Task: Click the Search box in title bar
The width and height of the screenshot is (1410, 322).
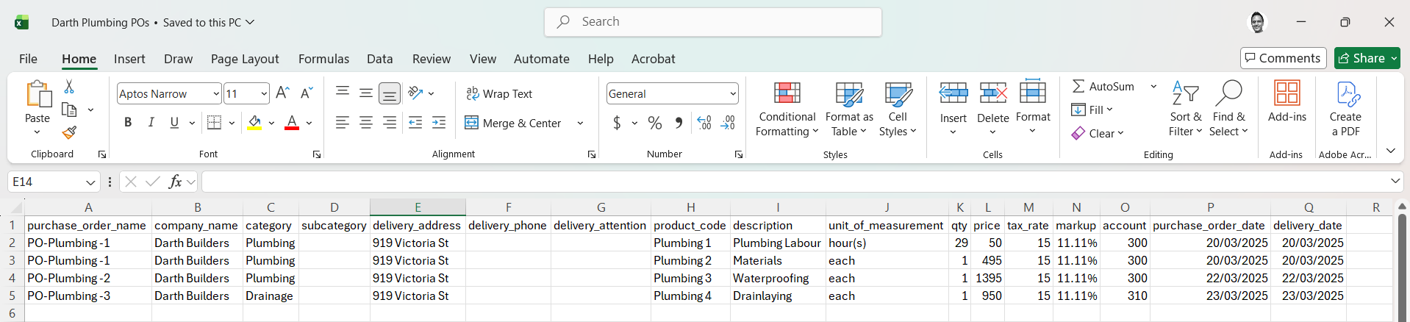Action: click(x=713, y=22)
